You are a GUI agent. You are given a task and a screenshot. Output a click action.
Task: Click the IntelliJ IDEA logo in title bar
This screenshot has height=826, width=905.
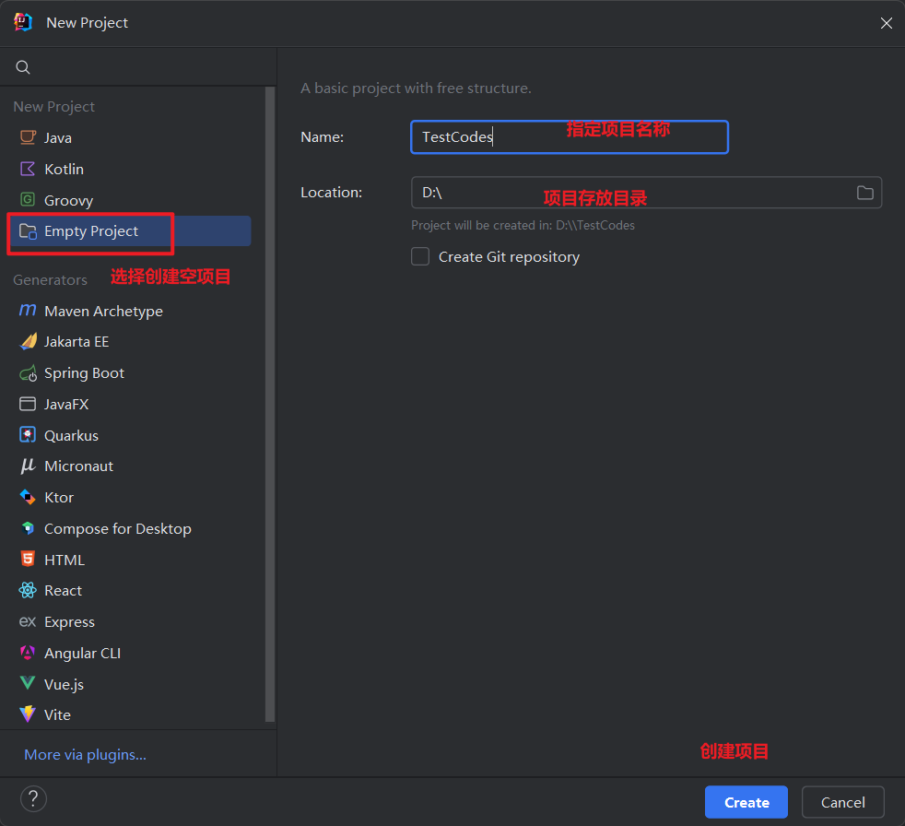pyautogui.click(x=23, y=22)
